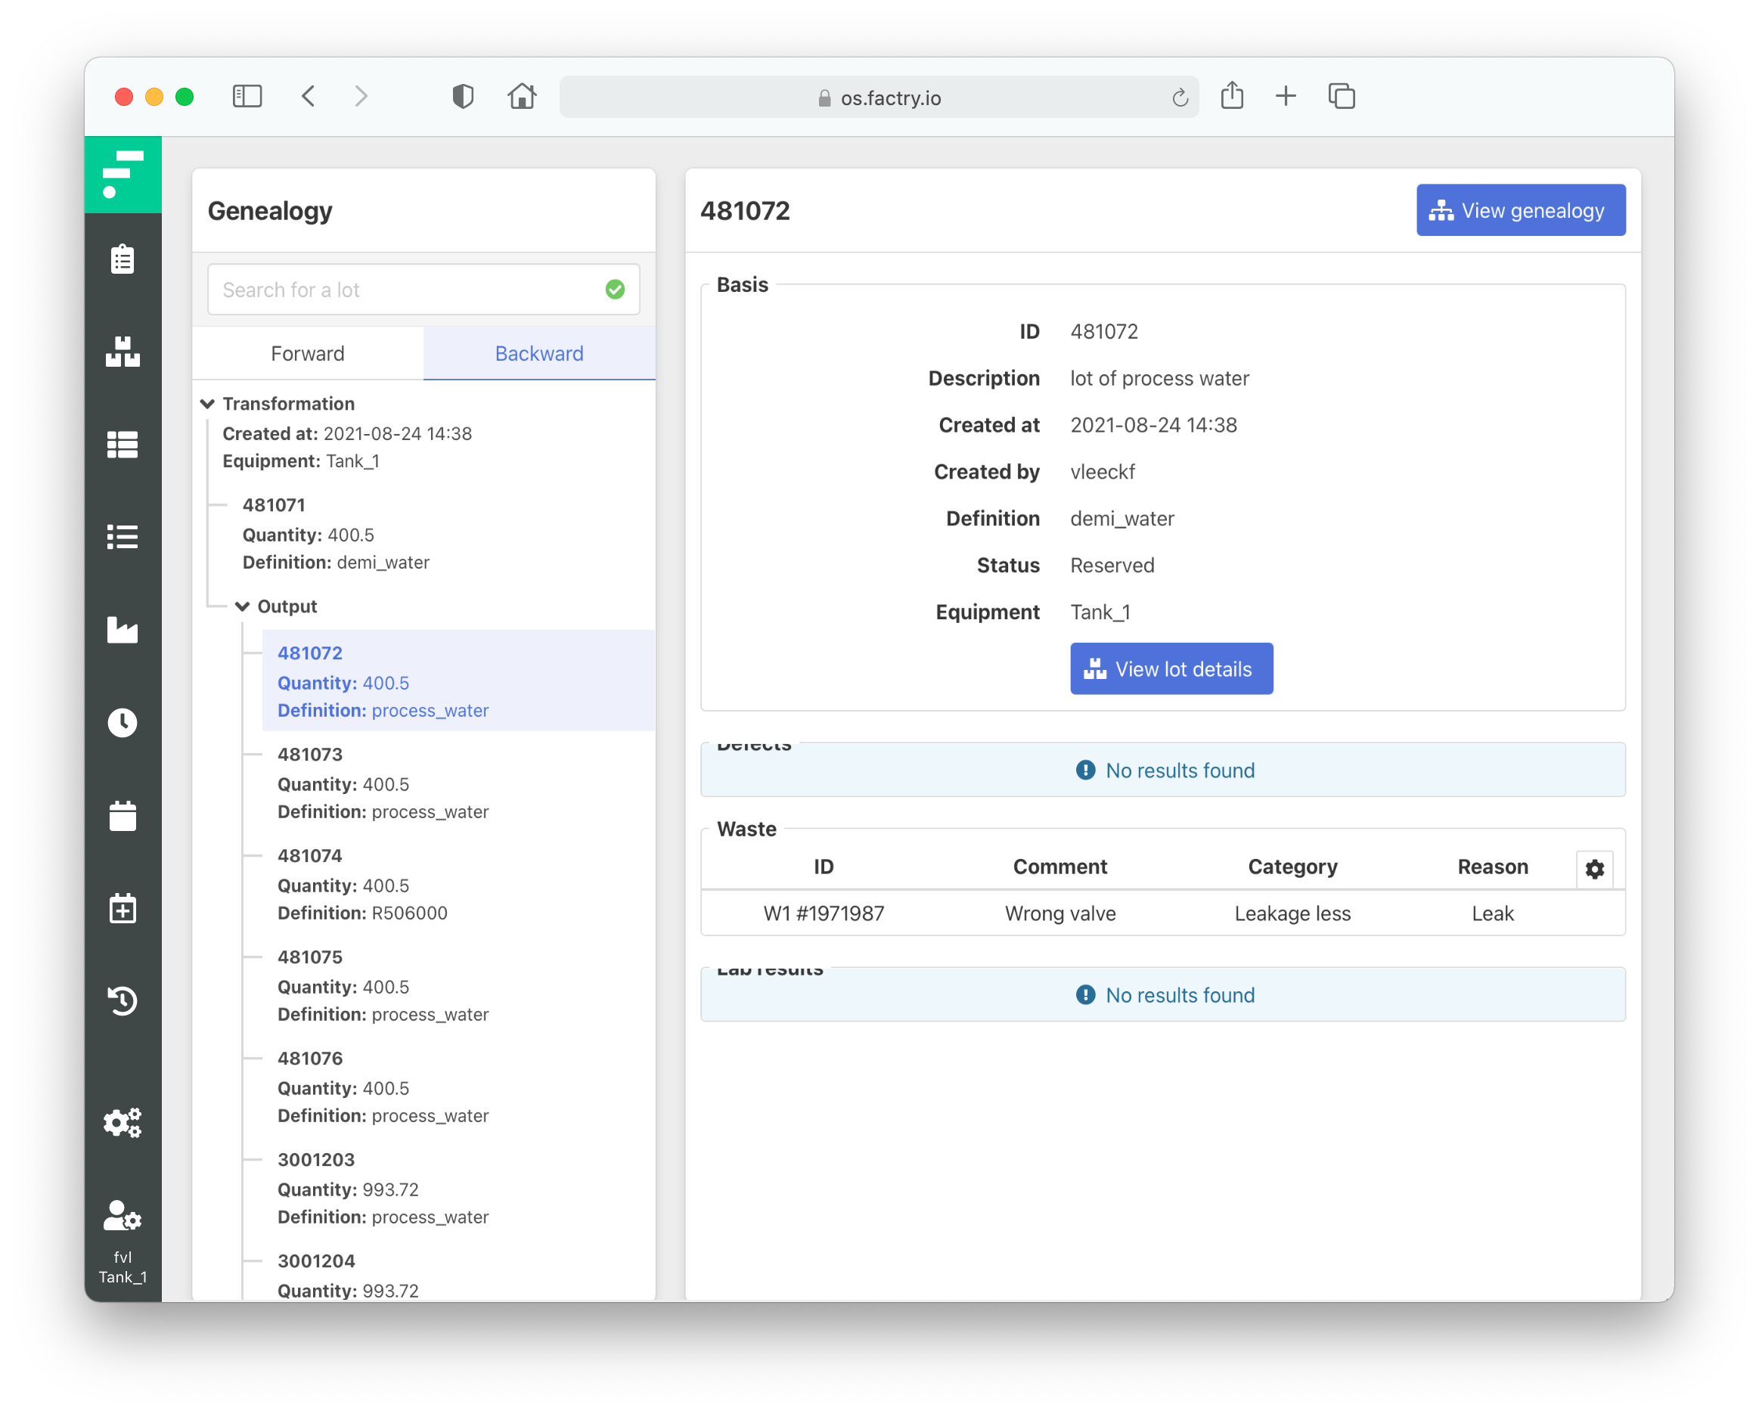
Task: Open the clock icon in the sidebar
Action: tap(123, 722)
